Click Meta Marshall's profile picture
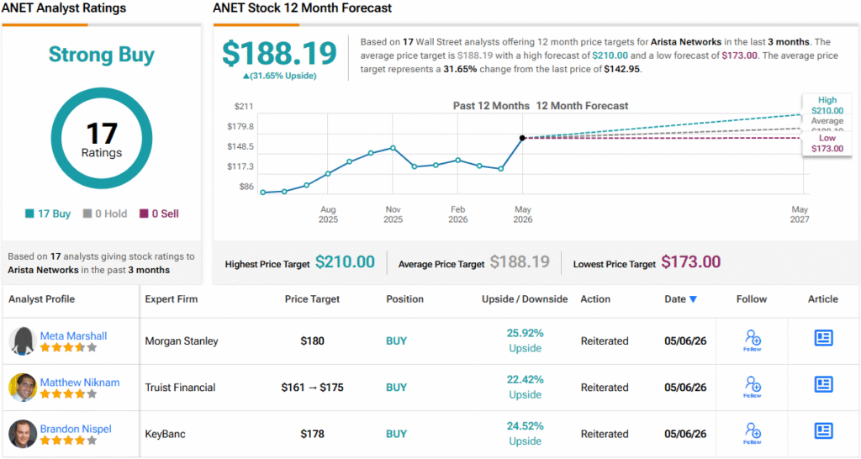The width and height of the screenshot is (861, 459). [23, 341]
